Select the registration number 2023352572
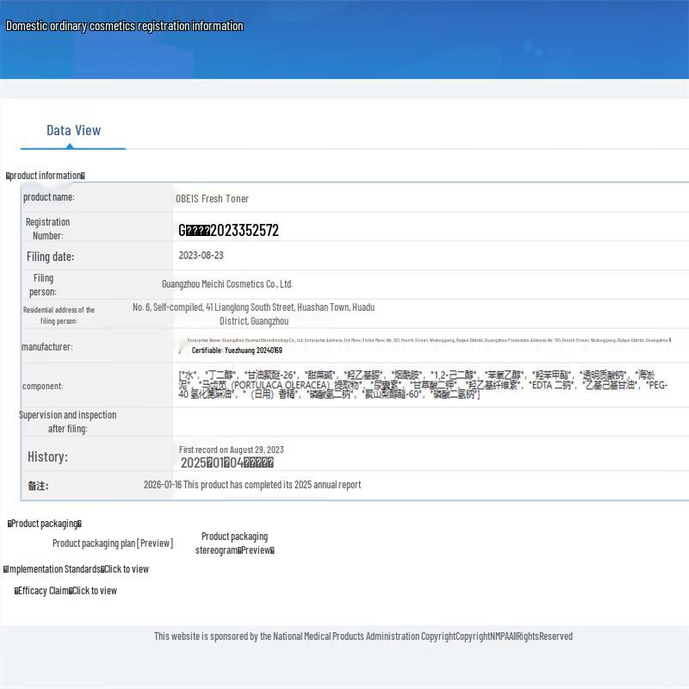Image resolution: width=689 pixels, height=689 pixels. pos(228,230)
